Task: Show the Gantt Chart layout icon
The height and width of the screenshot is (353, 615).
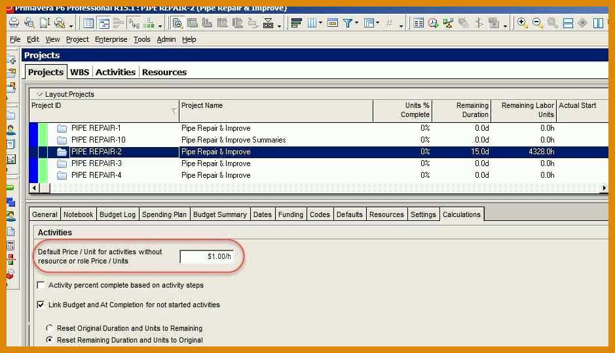Action: [x=103, y=23]
